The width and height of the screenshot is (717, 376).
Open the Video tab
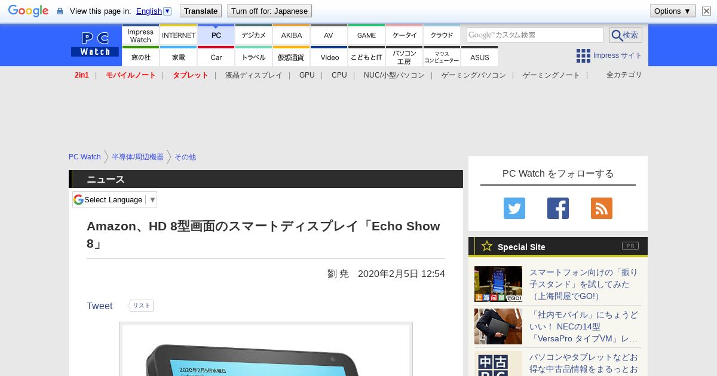tap(329, 57)
